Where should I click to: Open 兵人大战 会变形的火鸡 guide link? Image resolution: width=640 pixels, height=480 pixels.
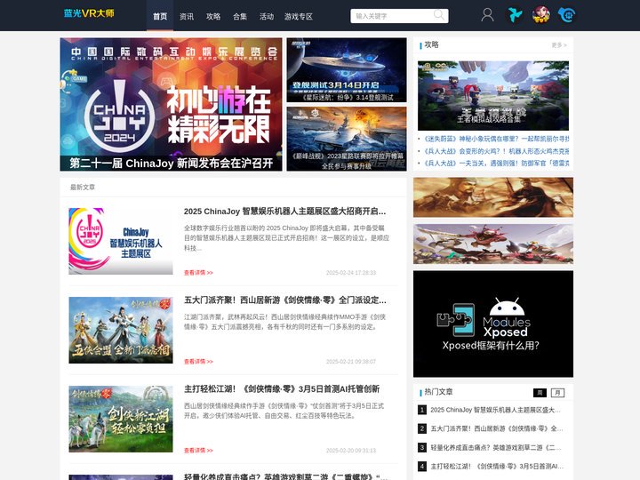click(x=496, y=151)
